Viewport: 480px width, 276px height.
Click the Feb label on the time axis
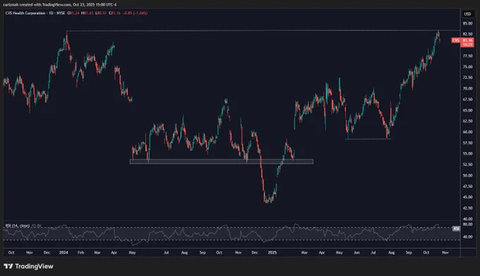(80, 253)
